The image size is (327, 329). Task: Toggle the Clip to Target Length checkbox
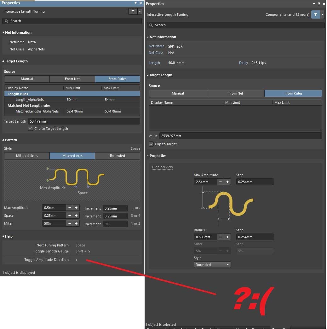(31, 129)
